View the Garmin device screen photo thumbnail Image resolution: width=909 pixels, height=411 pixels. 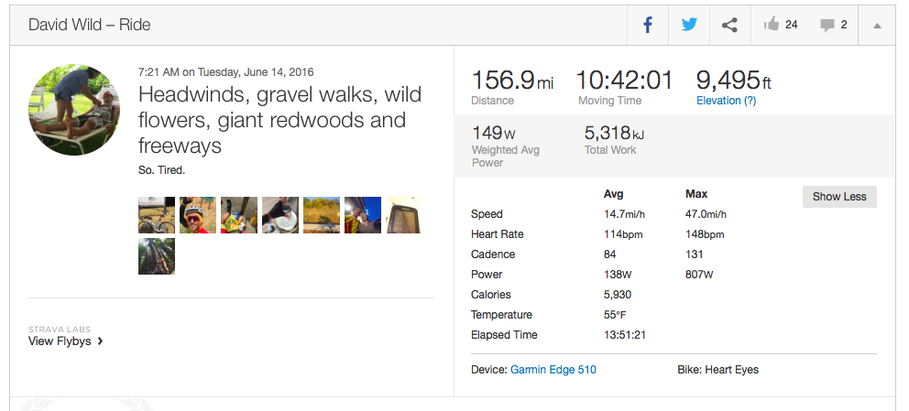pyautogui.click(x=404, y=215)
